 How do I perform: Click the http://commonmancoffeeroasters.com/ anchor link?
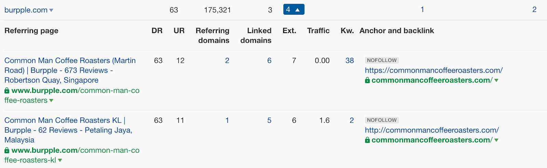pos(432,130)
